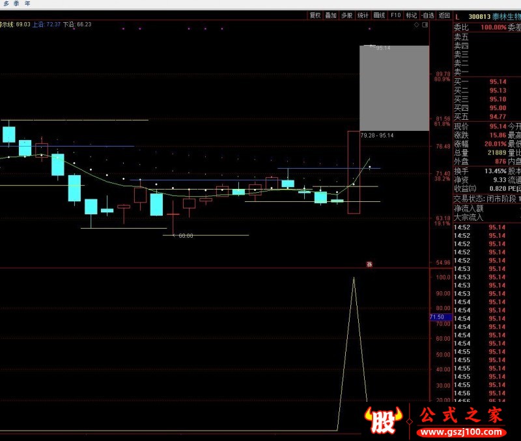Open F10 company info
This screenshot has height=441, width=521.
tap(395, 15)
